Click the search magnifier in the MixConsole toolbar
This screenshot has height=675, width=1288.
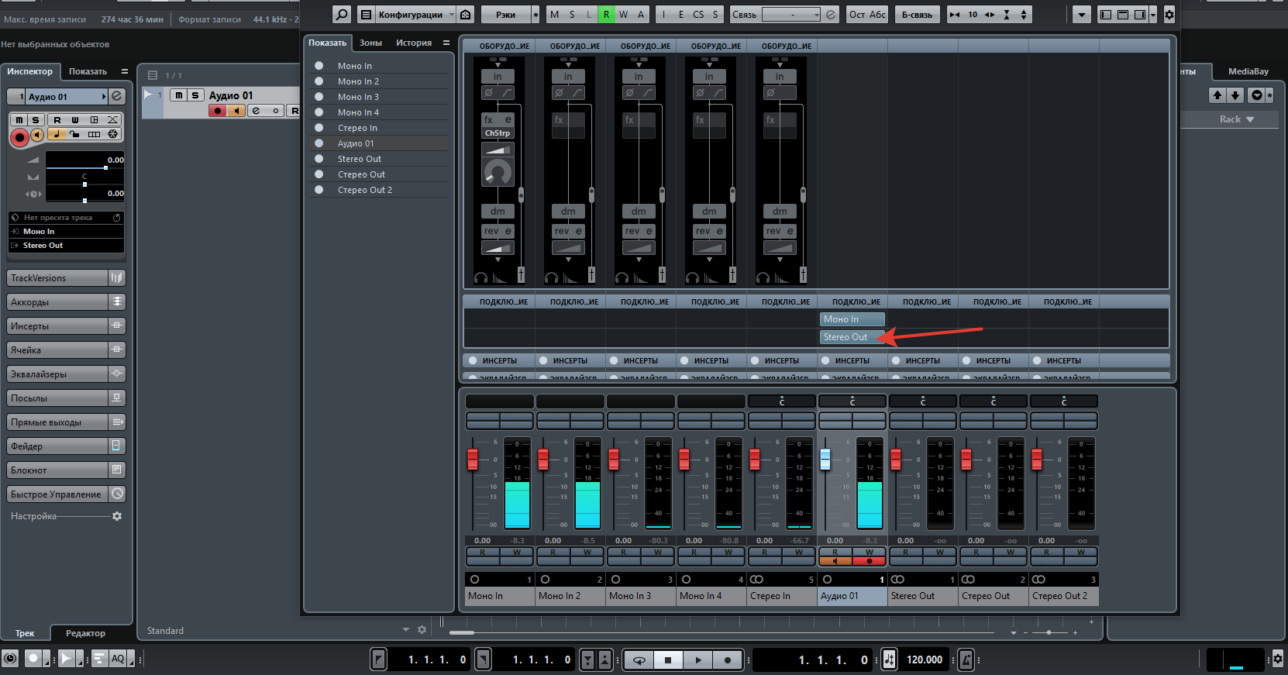341,15
